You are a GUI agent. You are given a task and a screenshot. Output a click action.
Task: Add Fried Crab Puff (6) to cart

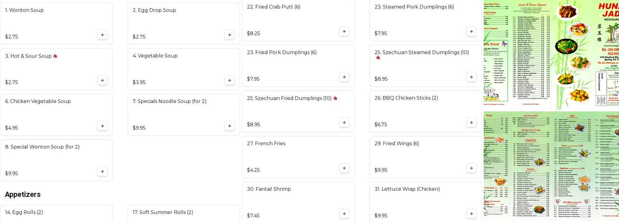point(344,31)
